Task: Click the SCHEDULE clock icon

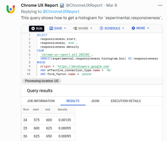Action: [101, 28]
